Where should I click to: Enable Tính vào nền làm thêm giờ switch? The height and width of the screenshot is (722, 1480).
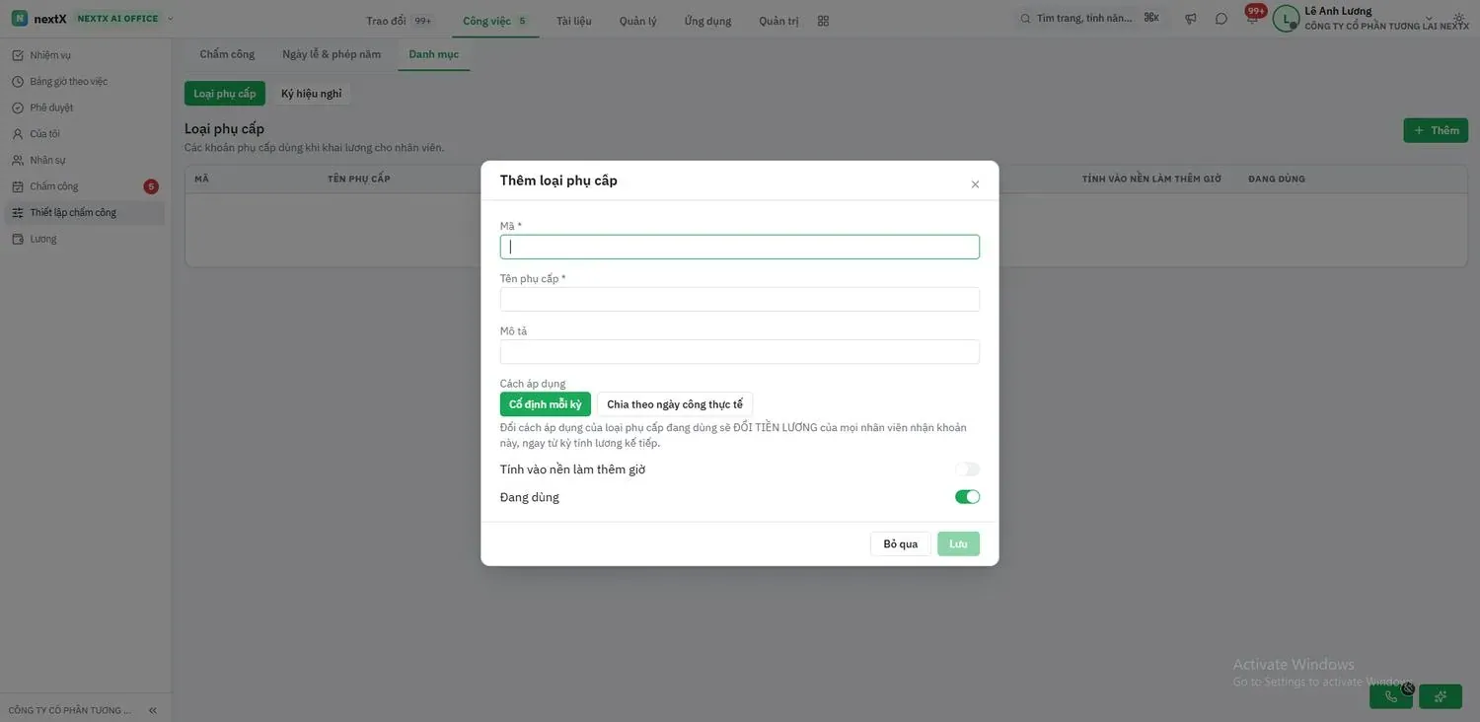(x=967, y=469)
